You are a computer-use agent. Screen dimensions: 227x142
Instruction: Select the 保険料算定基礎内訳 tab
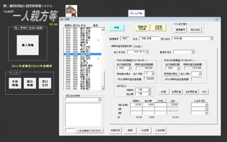coord(121,46)
